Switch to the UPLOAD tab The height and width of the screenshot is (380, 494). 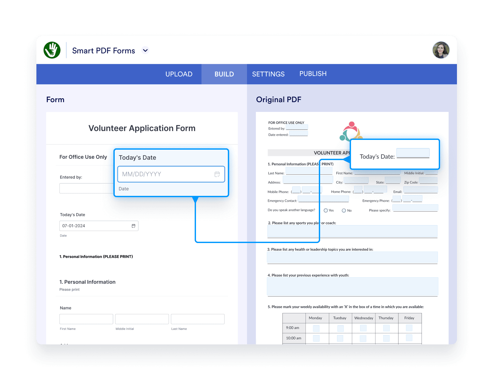[x=179, y=74]
